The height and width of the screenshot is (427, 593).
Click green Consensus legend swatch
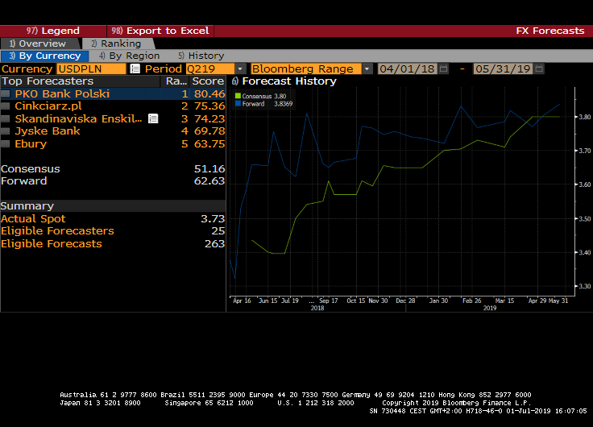[238, 96]
